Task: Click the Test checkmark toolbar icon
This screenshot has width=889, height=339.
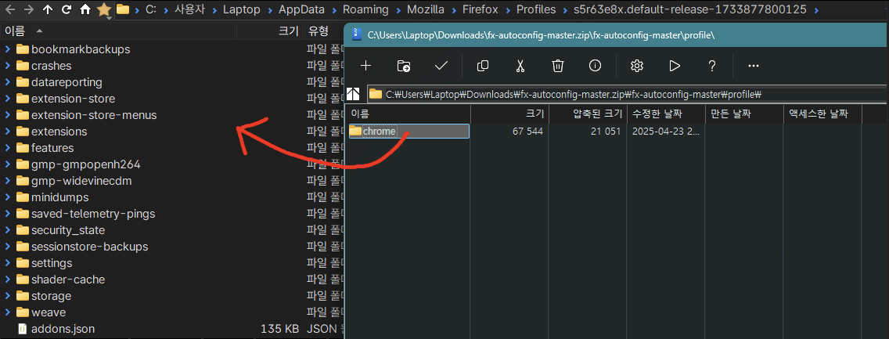Action: (441, 66)
